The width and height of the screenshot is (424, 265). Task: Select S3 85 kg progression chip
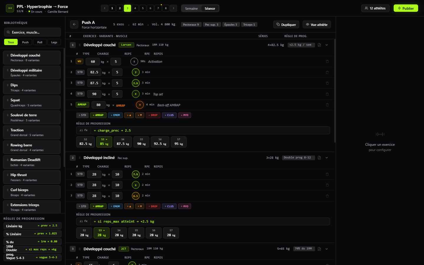coord(104,142)
